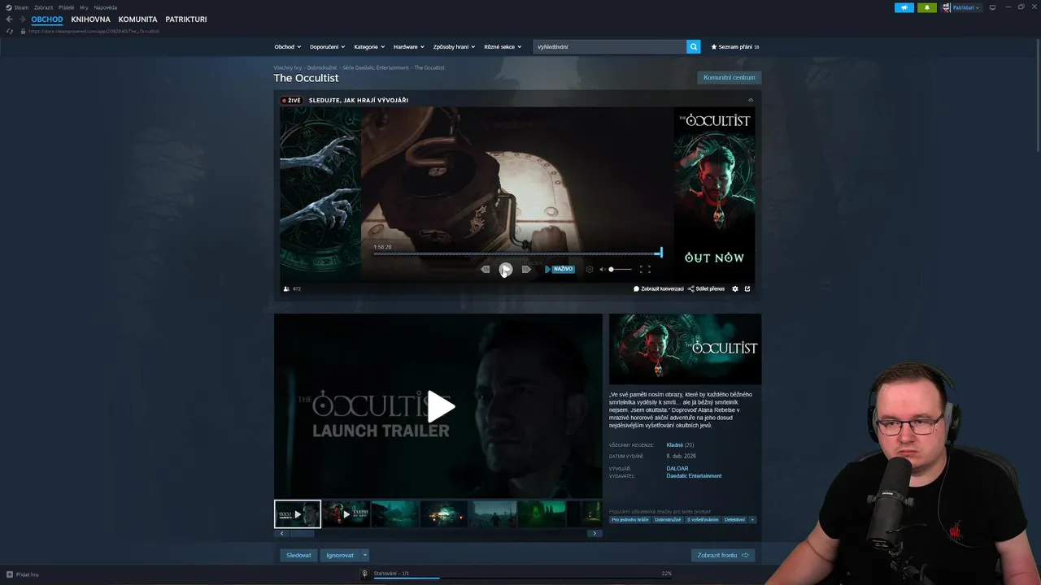Select the first trailer thumbnail
This screenshot has width=1041, height=585.
point(298,514)
